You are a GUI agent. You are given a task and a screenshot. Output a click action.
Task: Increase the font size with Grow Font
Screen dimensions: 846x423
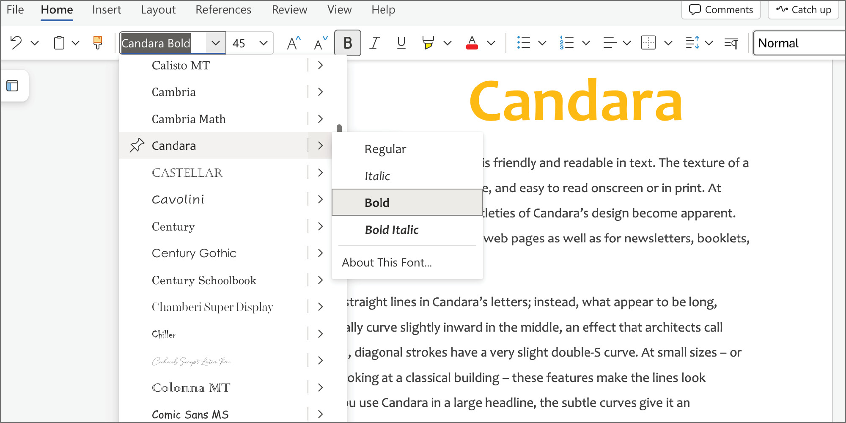click(293, 42)
